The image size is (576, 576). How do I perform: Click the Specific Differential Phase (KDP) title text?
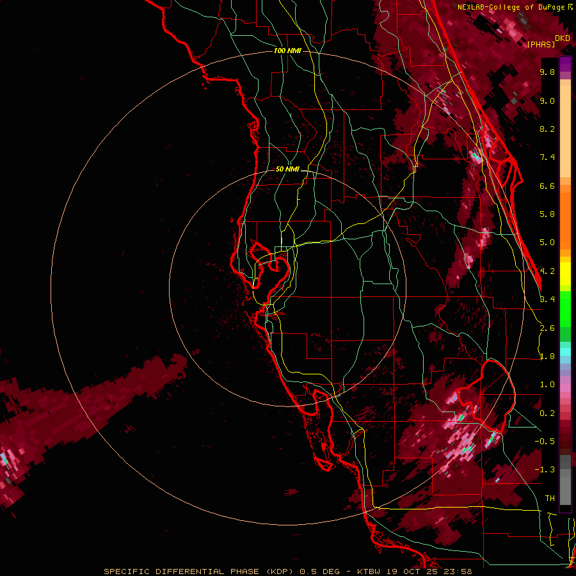[x=200, y=572]
